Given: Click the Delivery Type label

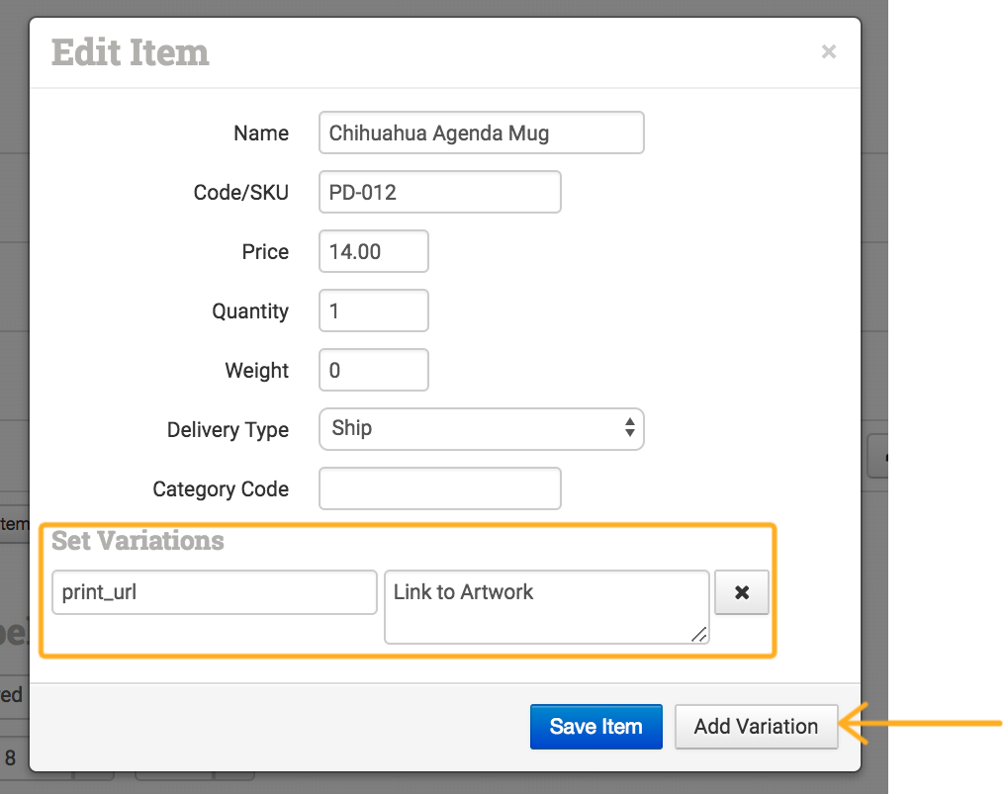Looking at the screenshot, I should click(228, 430).
